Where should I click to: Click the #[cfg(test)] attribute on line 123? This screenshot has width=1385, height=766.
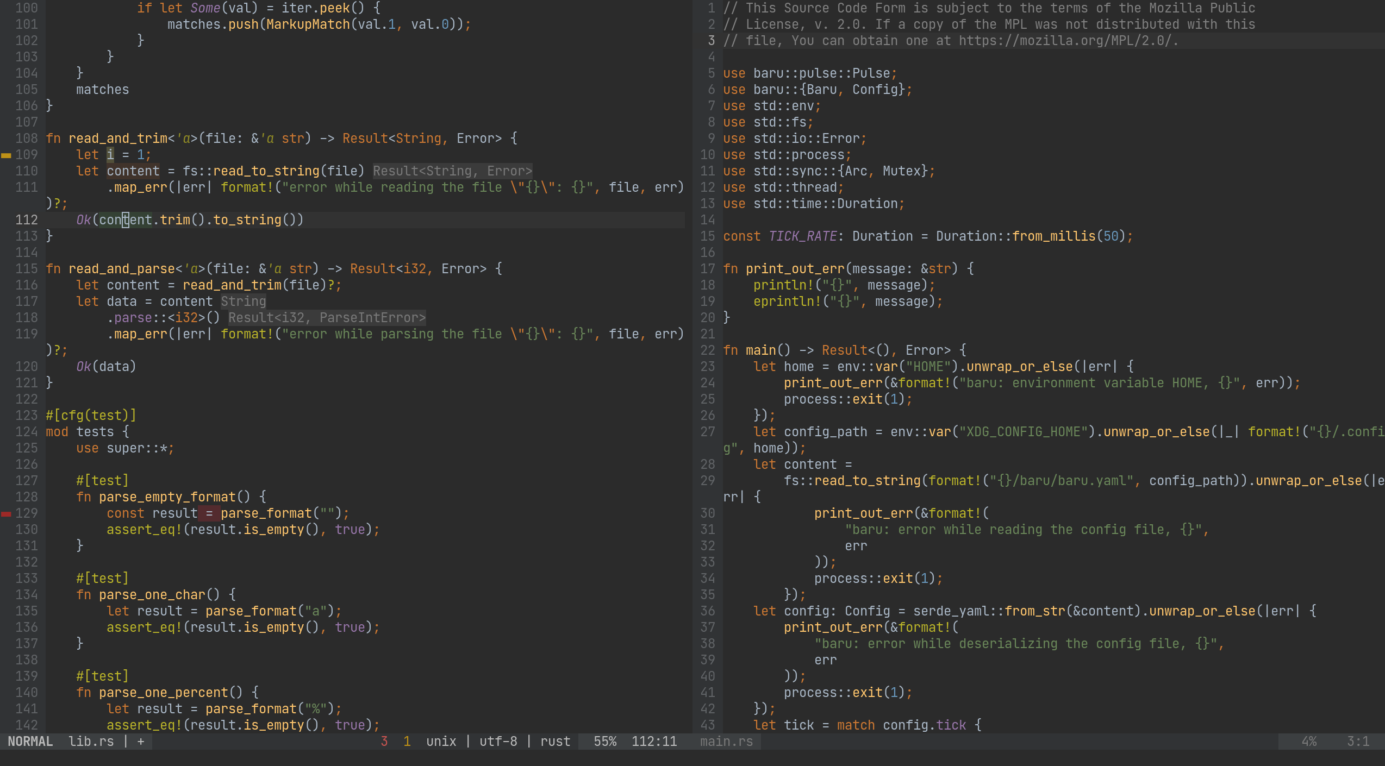[x=91, y=416]
